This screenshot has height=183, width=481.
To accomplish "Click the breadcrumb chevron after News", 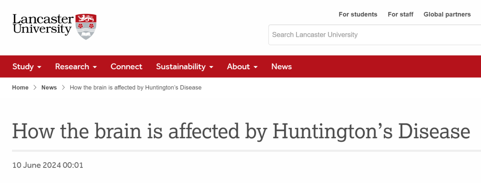I will 63,88.
